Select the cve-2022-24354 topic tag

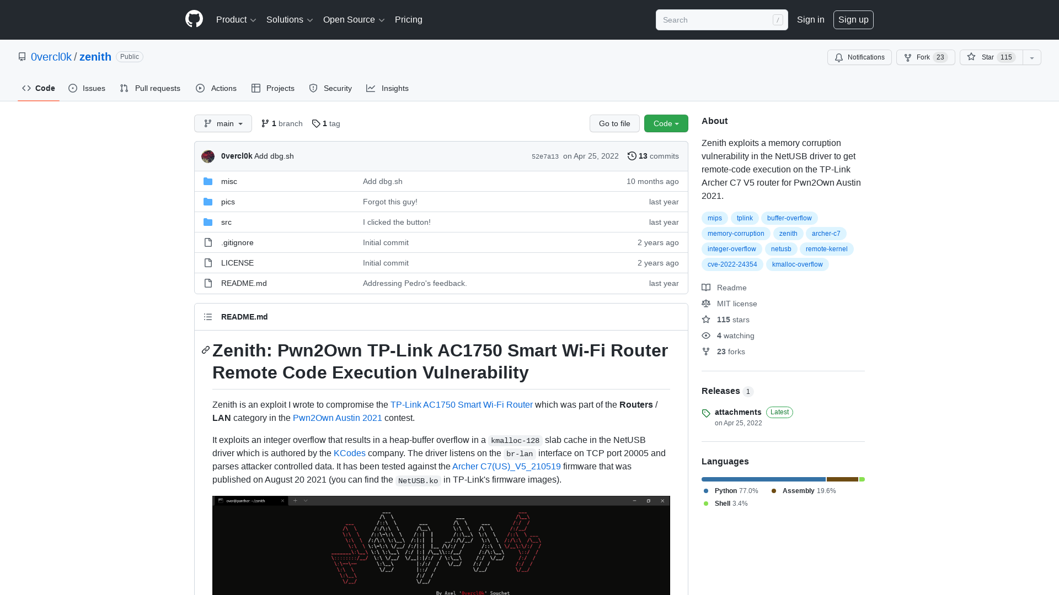pos(732,264)
